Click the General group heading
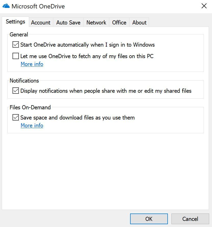212x227 pixels. (19, 35)
